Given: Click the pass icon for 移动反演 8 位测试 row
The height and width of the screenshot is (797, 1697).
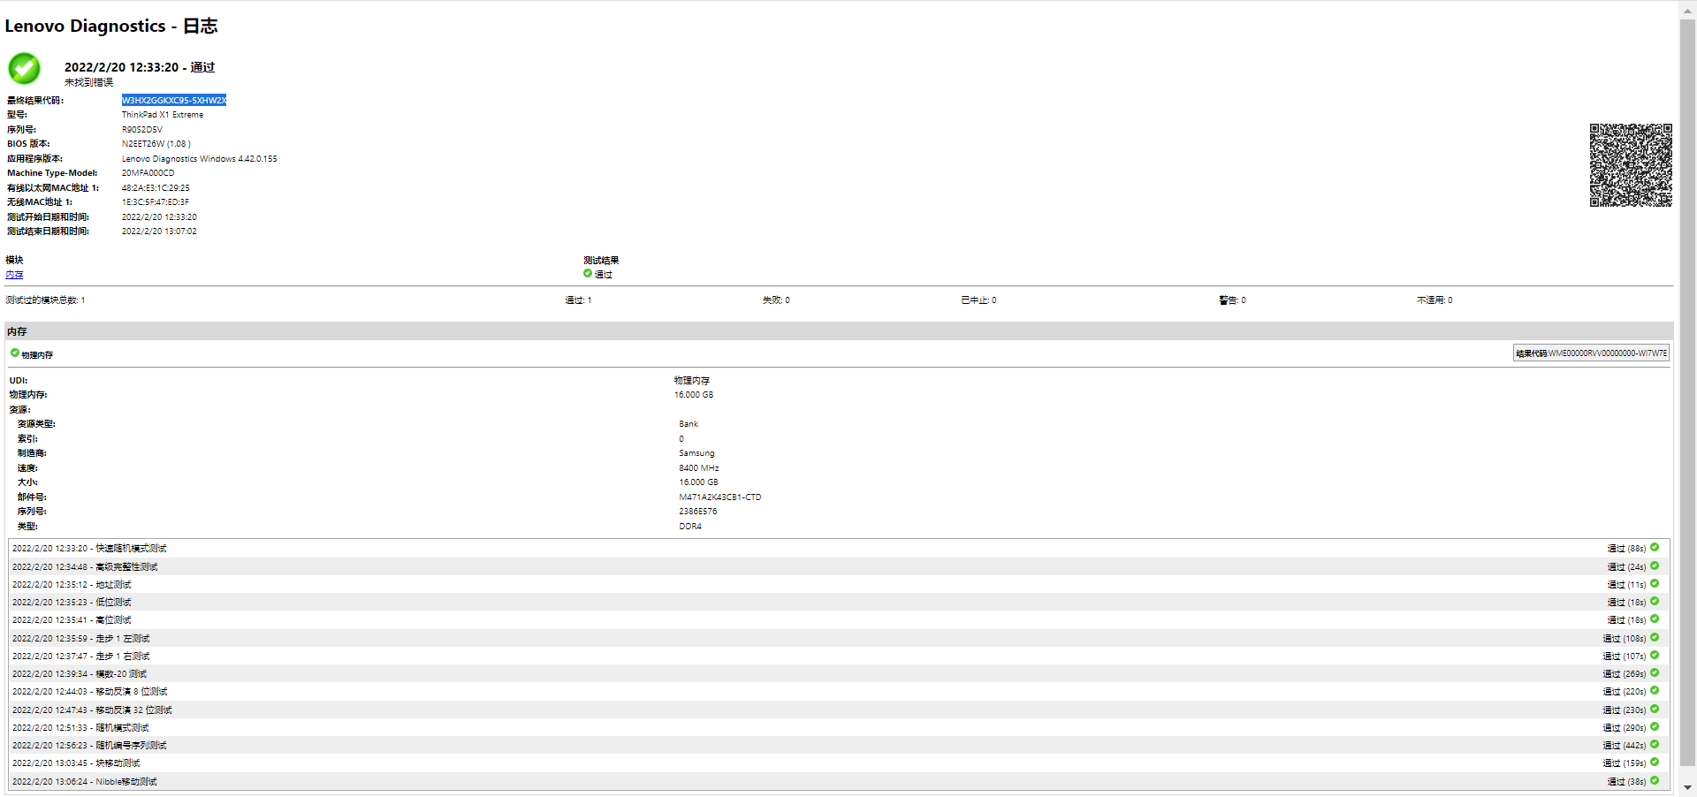Looking at the screenshot, I should tap(1655, 690).
